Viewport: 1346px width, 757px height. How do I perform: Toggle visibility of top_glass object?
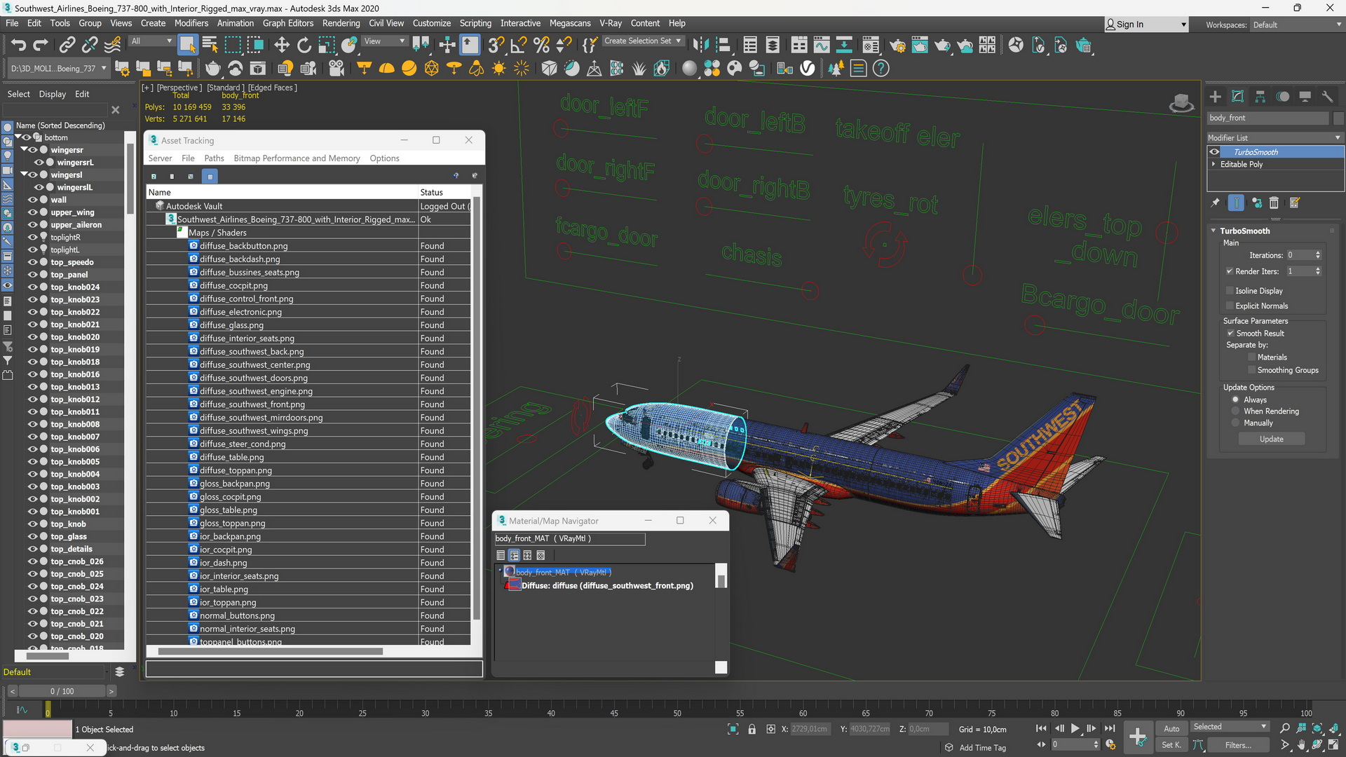click(32, 536)
